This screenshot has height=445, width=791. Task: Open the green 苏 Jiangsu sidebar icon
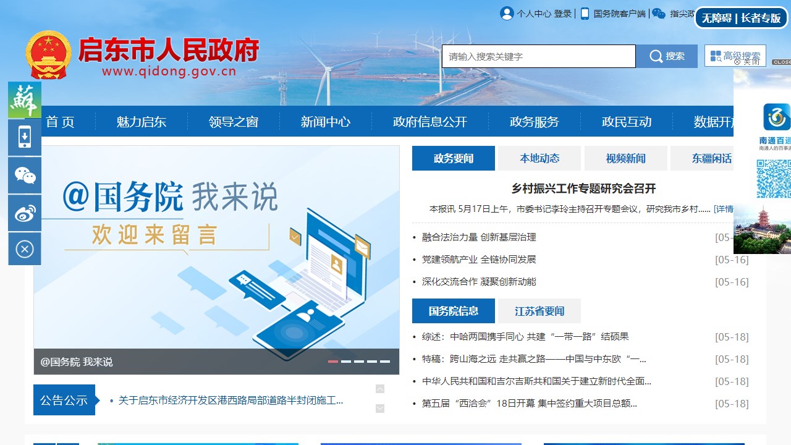[x=25, y=100]
